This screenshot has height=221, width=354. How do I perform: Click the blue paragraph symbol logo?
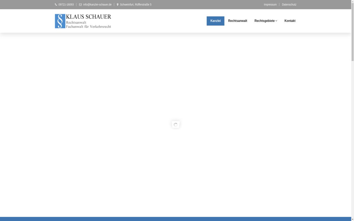point(60,21)
